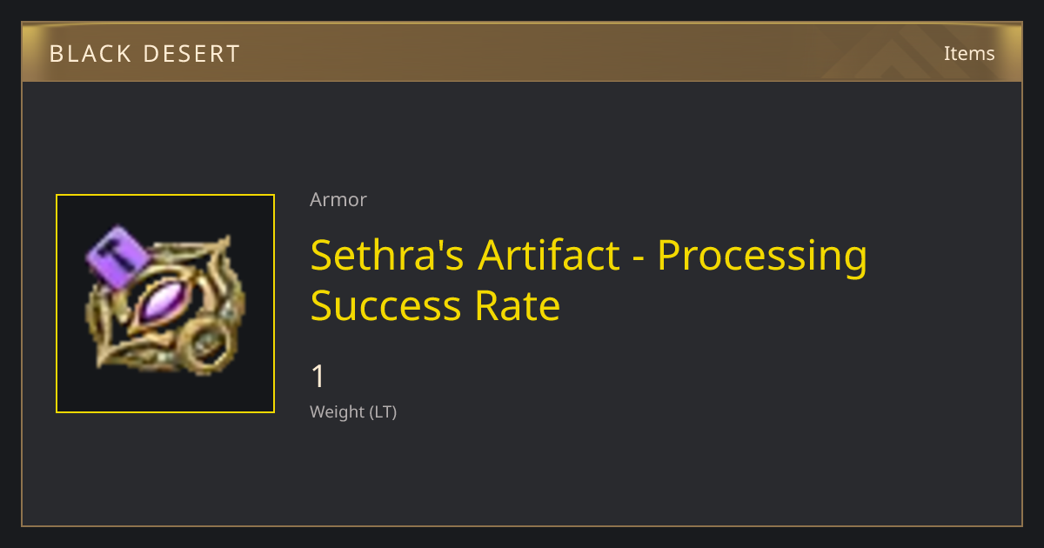Open the Items section link
The width and height of the screenshot is (1044, 548).
[x=969, y=53]
